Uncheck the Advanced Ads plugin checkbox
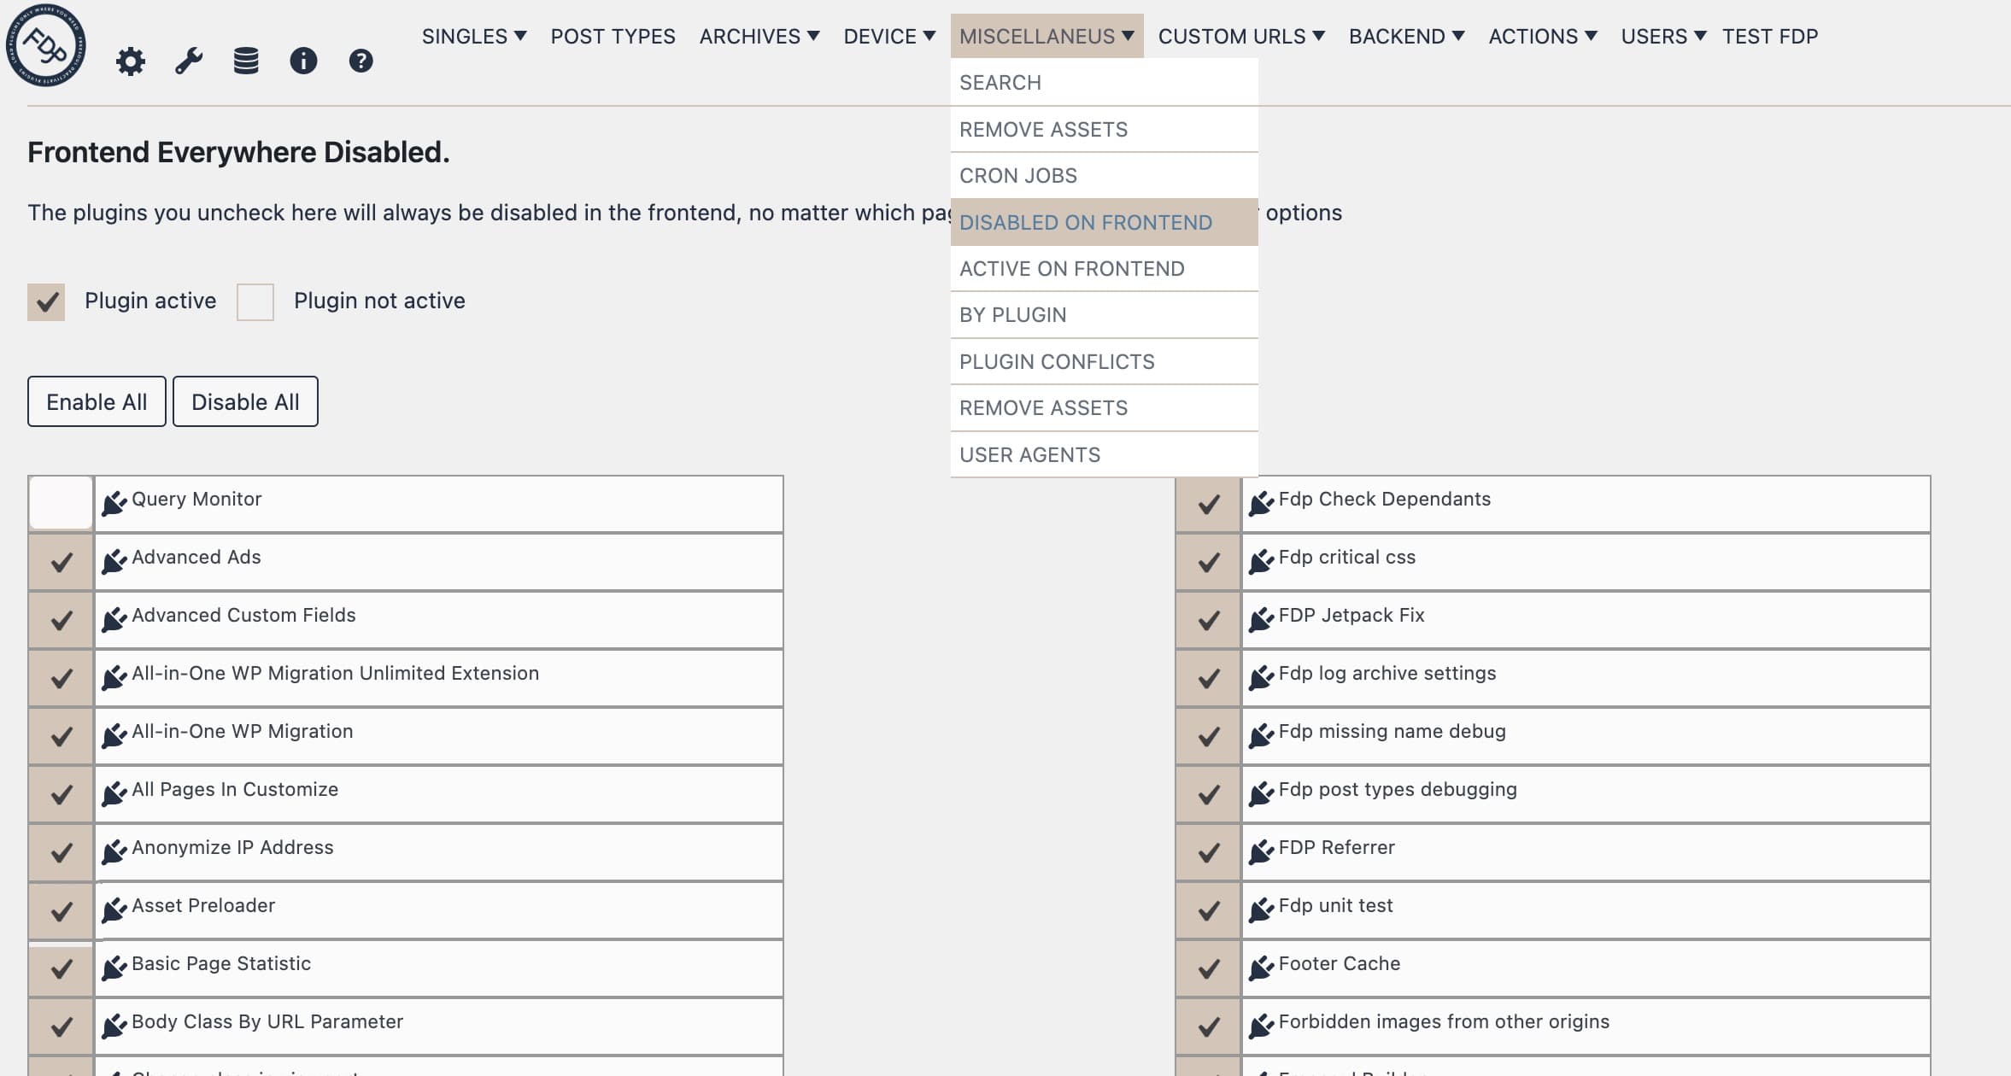Screen dimensions: 2011x1076 (x=61, y=562)
